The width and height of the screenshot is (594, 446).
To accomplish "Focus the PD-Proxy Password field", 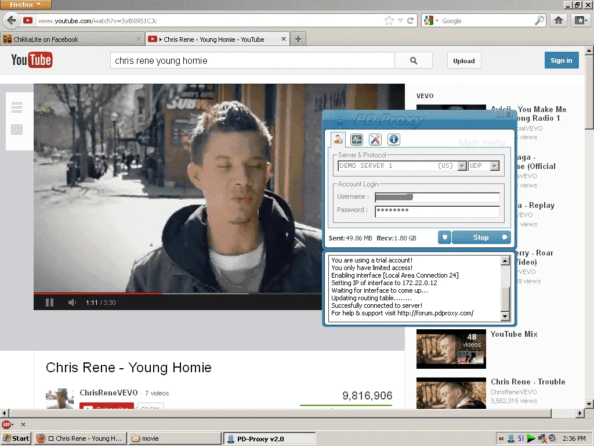I will click(x=437, y=211).
